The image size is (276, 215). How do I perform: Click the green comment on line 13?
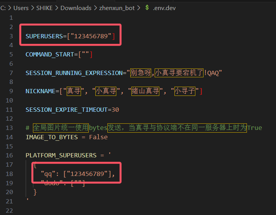(143, 128)
